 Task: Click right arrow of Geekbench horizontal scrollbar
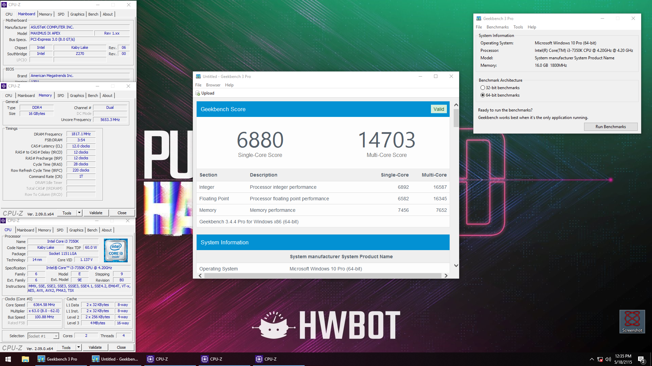[446, 276]
